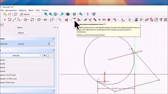Select the regular Polygon tool
The height and width of the screenshot is (94, 168).
coord(39,20)
